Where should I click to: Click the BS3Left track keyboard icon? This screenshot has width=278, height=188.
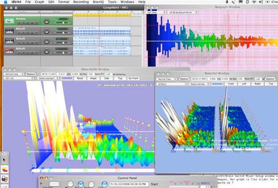point(9,41)
